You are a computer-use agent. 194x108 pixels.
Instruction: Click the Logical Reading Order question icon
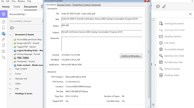tap(15, 51)
